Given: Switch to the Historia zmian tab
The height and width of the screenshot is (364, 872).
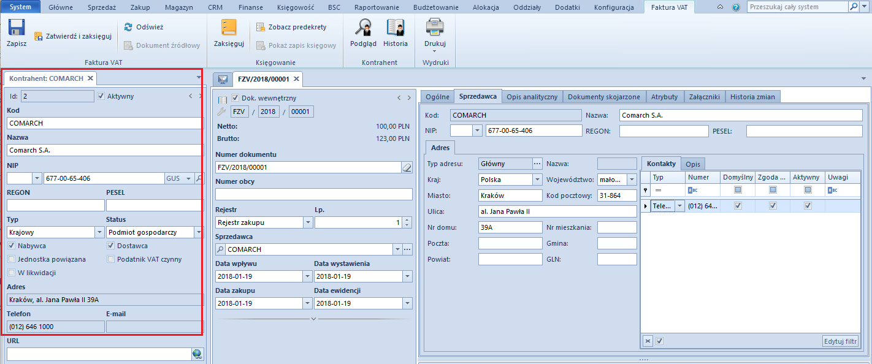Looking at the screenshot, I should pyautogui.click(x=752, y=97).
